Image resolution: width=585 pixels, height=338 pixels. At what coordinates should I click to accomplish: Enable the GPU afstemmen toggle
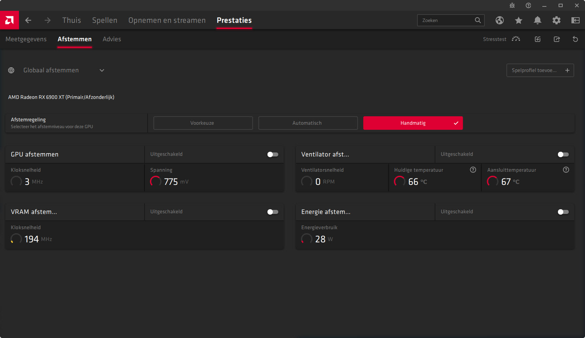pos(273,154)
